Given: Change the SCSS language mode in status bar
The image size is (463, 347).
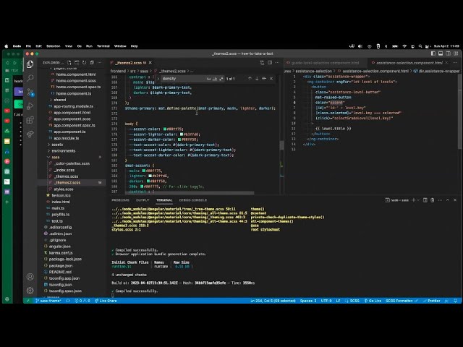Looking at the screenshot, I should coord(354,301).
